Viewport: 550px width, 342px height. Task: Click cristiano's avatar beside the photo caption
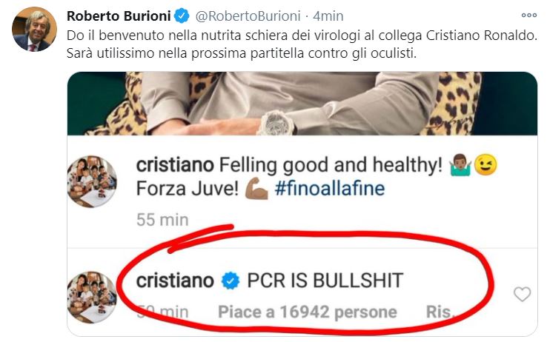[91, 180]
